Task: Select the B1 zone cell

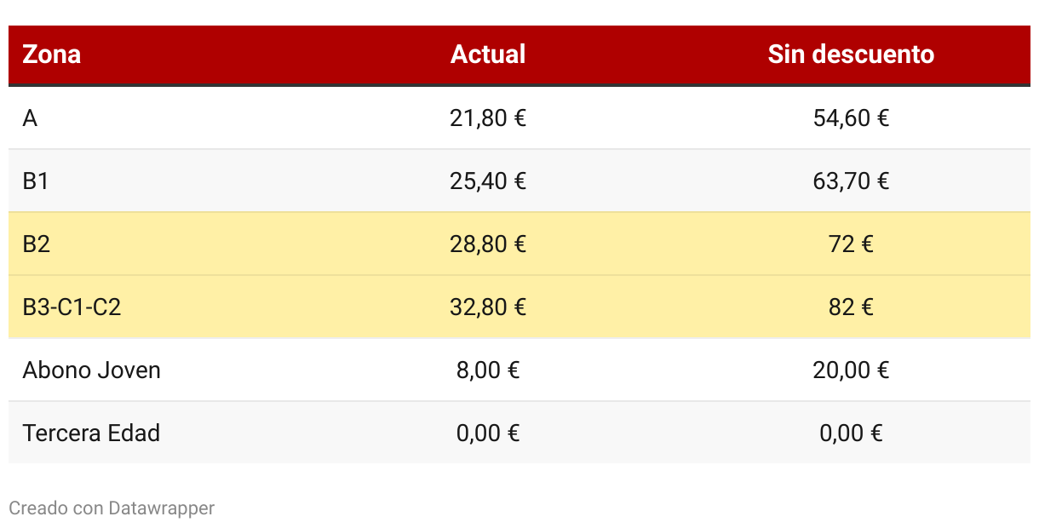Action: click(x=36, y=181)
